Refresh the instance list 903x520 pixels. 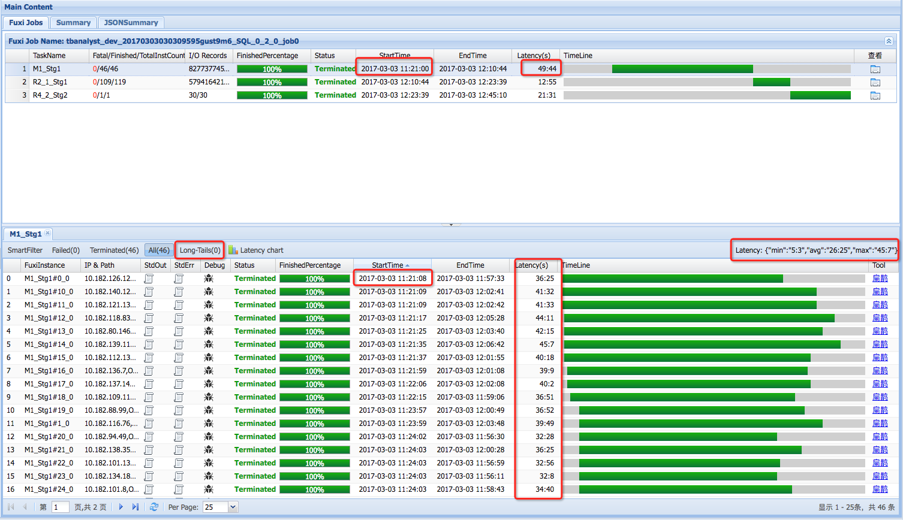(155, 506)
